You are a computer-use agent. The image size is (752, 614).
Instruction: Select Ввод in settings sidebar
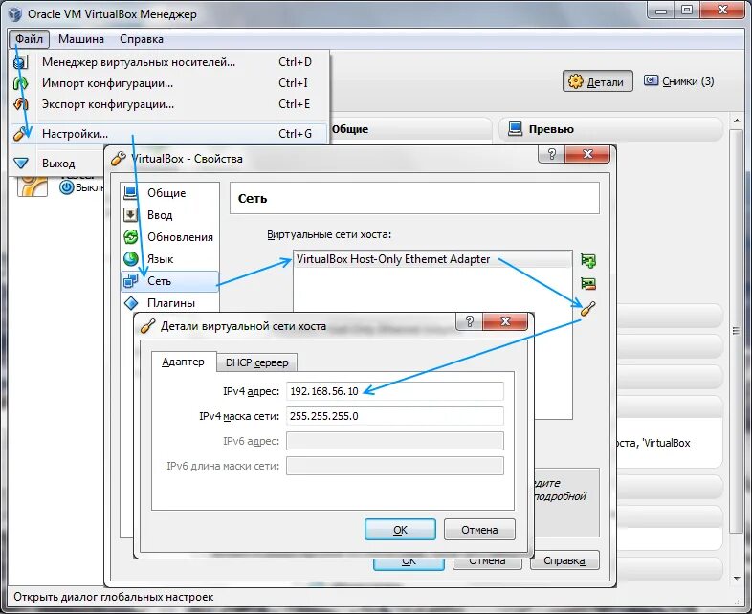tap(169, 215)
